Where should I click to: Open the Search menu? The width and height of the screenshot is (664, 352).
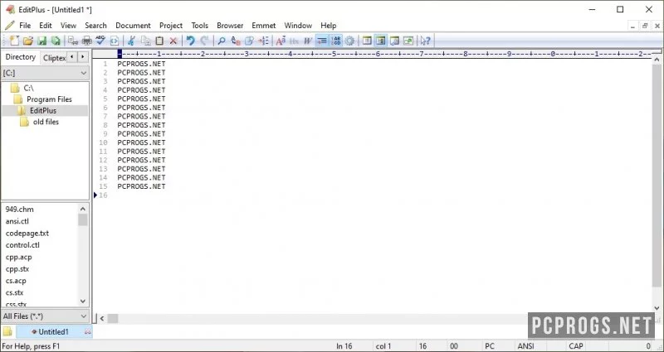coord(95,26)
